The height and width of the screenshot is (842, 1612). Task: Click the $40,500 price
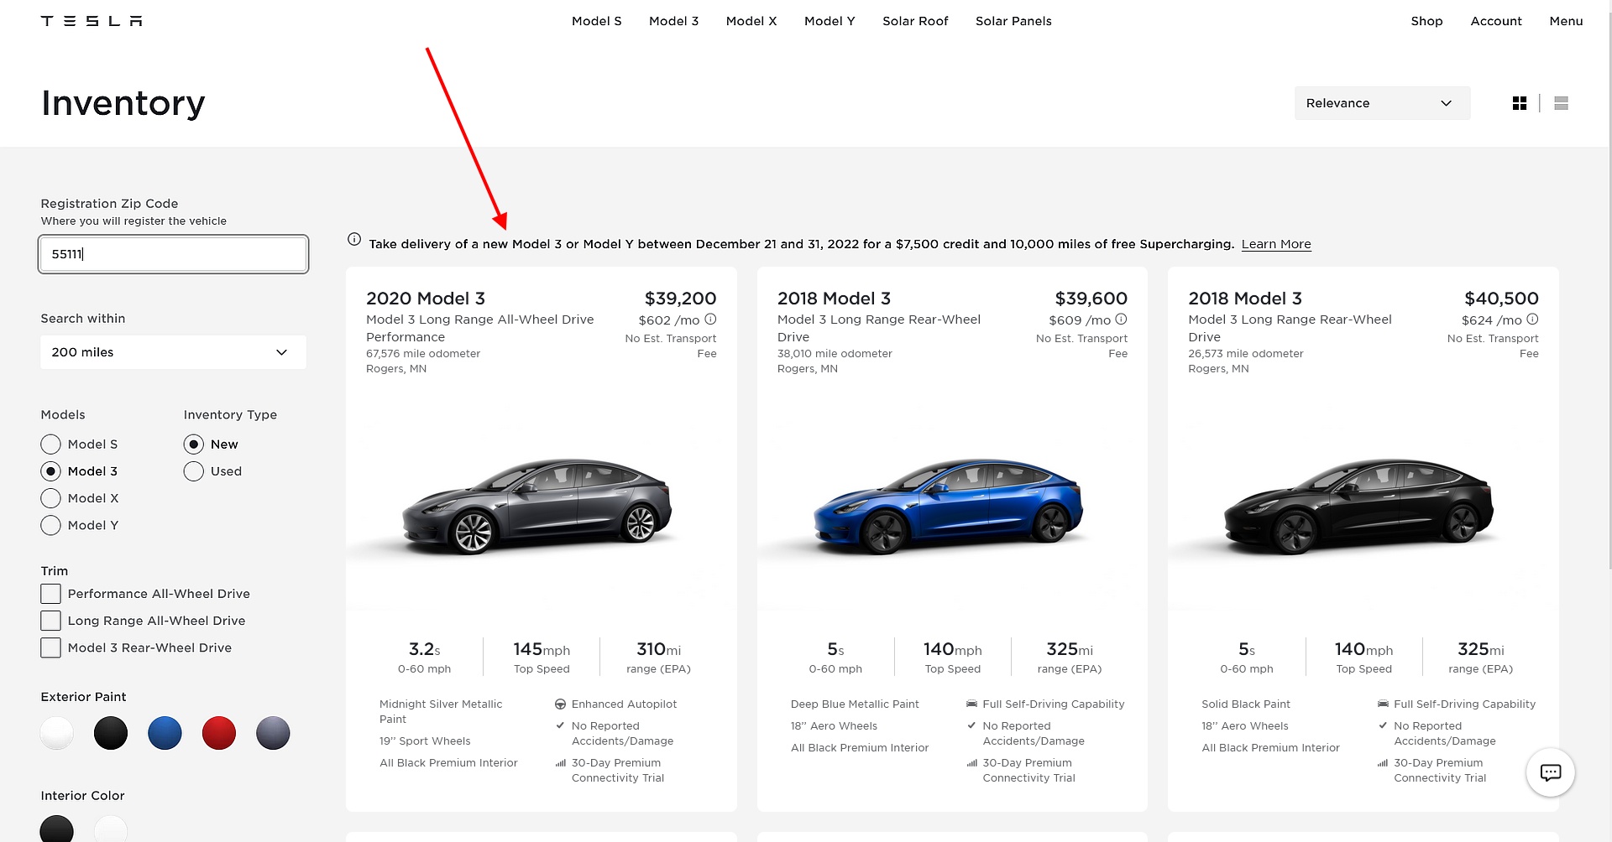[1501, 299]
